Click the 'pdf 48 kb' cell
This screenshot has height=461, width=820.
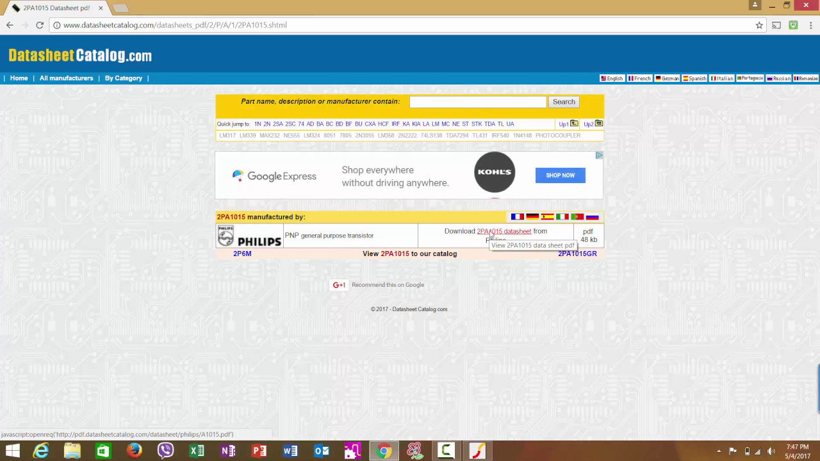[x=589, y=236]
